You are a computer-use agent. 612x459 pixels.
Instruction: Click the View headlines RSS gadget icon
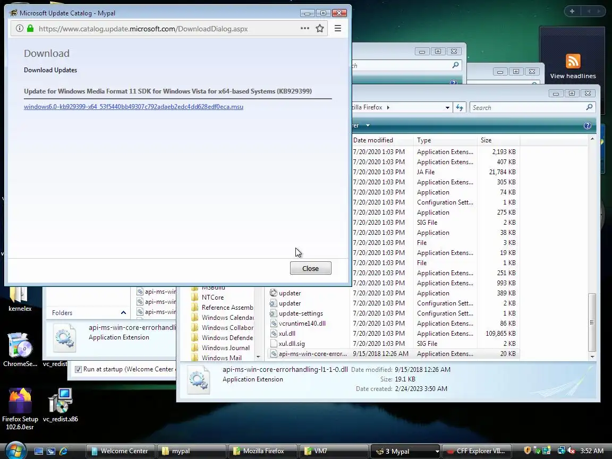coord(573,61)
